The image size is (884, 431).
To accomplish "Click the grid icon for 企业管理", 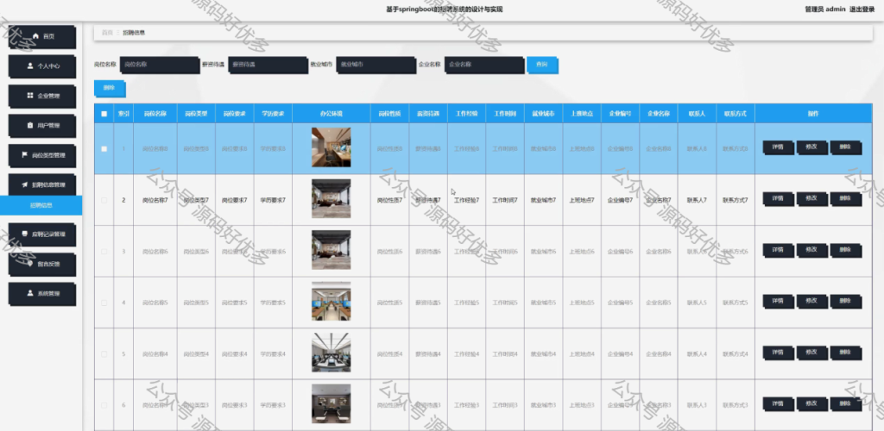I will (30, 96).
